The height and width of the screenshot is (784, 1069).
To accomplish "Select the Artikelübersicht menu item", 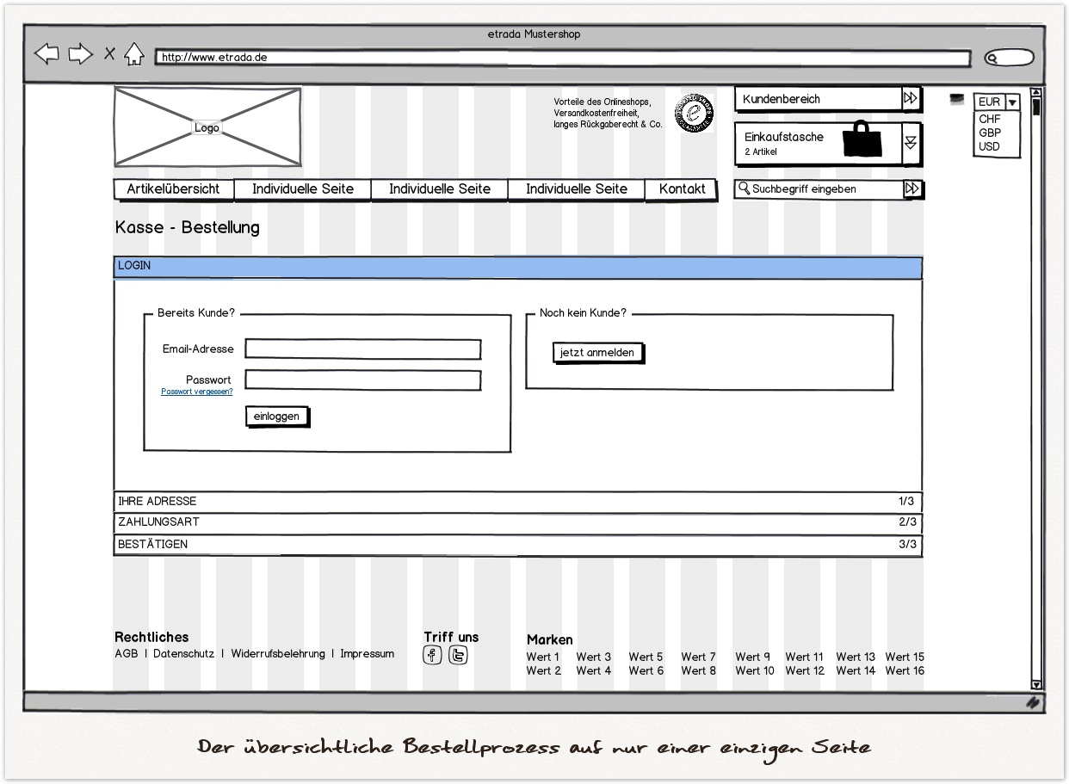I will [174, 188].
